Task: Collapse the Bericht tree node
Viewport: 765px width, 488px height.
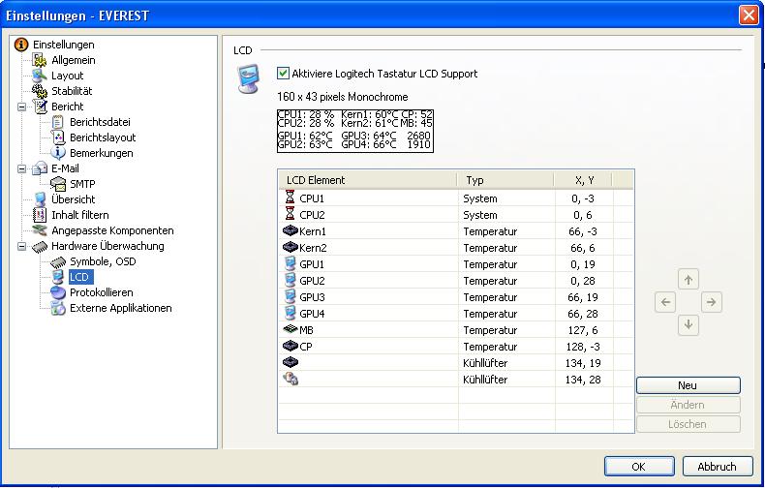Action: pyautogui.click(x=22, y=107)
